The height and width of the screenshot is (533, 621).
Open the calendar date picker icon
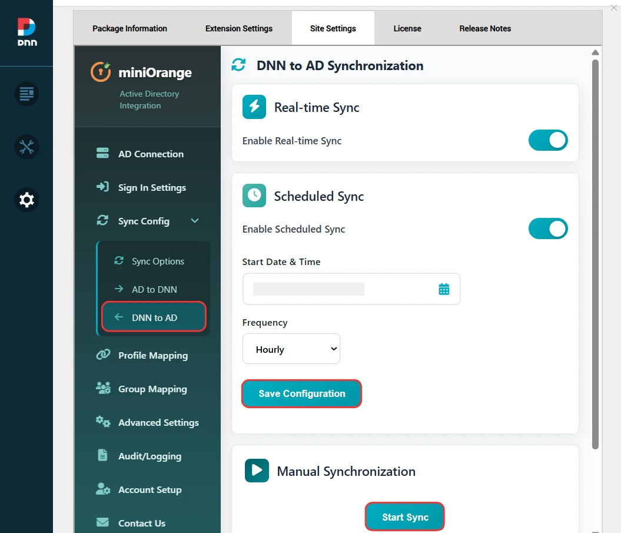(x=444, y=289)
